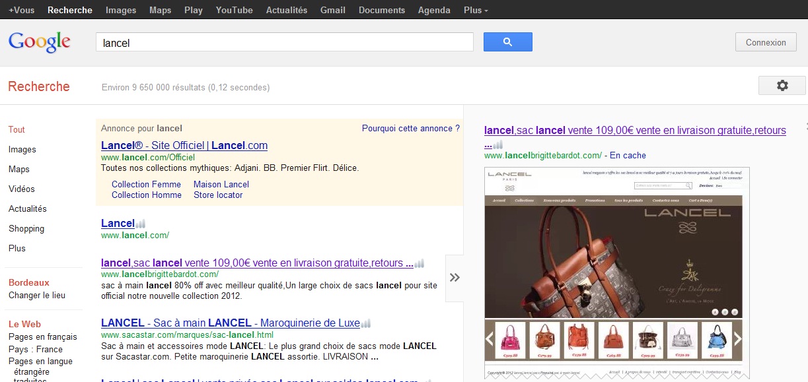The height and width of the screenshot is (382, 808).
Task: Click next arrow in preview product carousel
Action: point(738,339)
